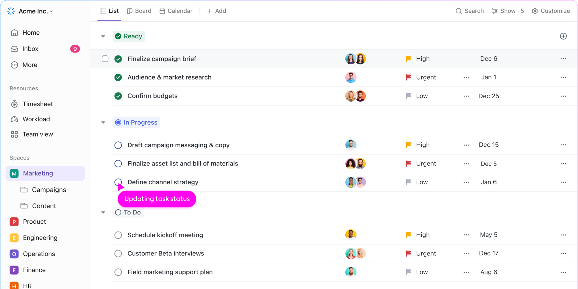Image resolution: width=578 pixels, height=289 pixels.
Task: Adjust the Show · 5 filter control
Action: pos(508,11)
